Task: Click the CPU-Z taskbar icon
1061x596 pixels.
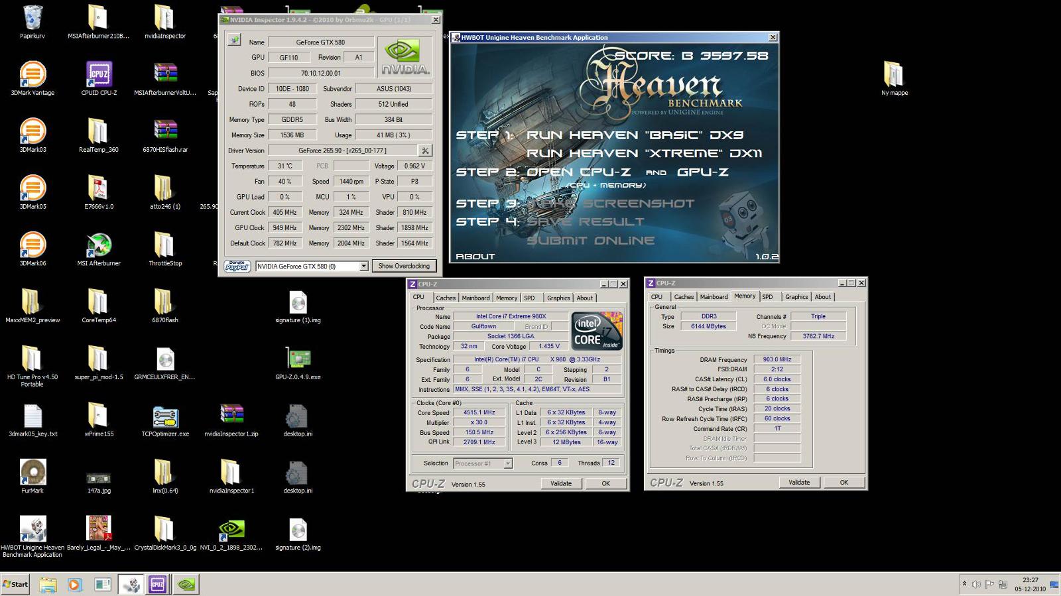Action: [x=158, y=584]
